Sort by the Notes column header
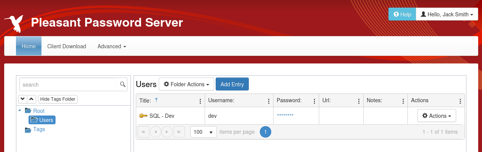This screenshot has height=152, width=482. (374, 100)
